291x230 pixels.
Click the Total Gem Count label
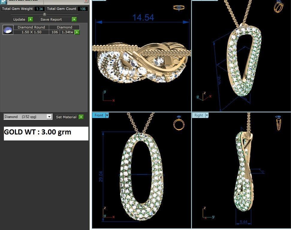point(61,9)
